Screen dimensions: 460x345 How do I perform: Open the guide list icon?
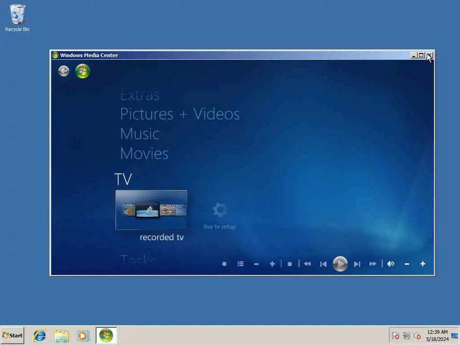coord(241,264)
